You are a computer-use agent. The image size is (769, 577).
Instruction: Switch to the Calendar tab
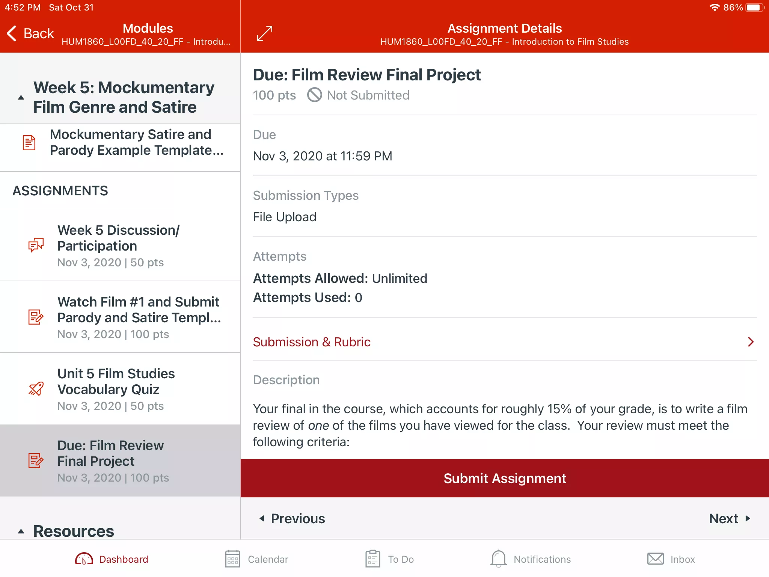pos(257,559)
